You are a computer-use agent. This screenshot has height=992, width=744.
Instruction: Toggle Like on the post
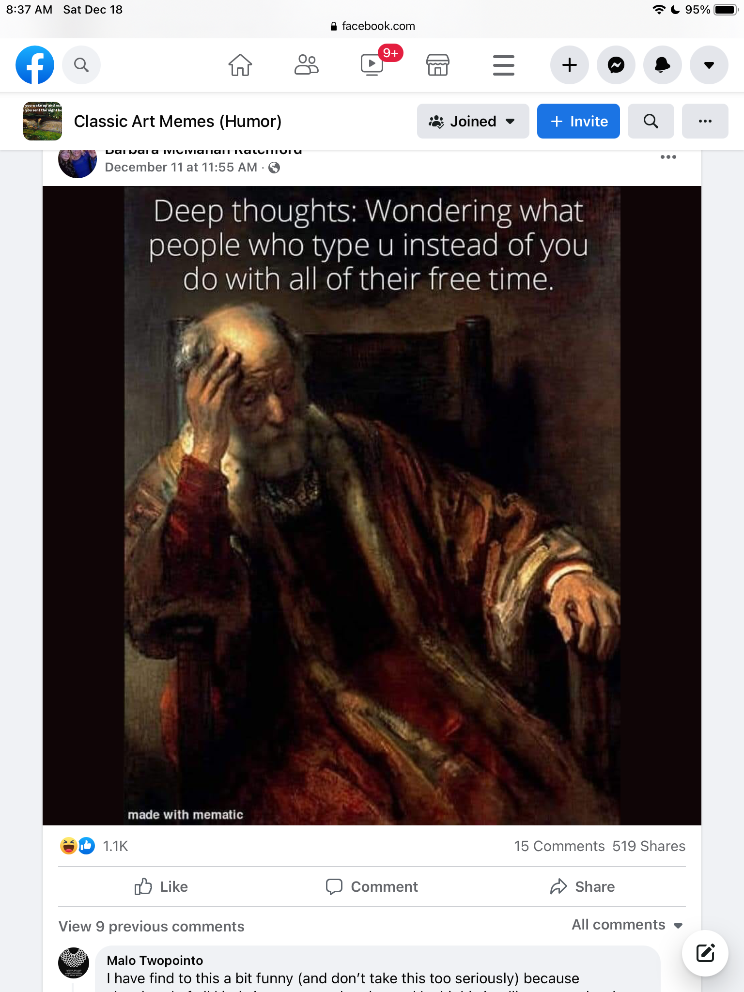click(x=161, y=886)
